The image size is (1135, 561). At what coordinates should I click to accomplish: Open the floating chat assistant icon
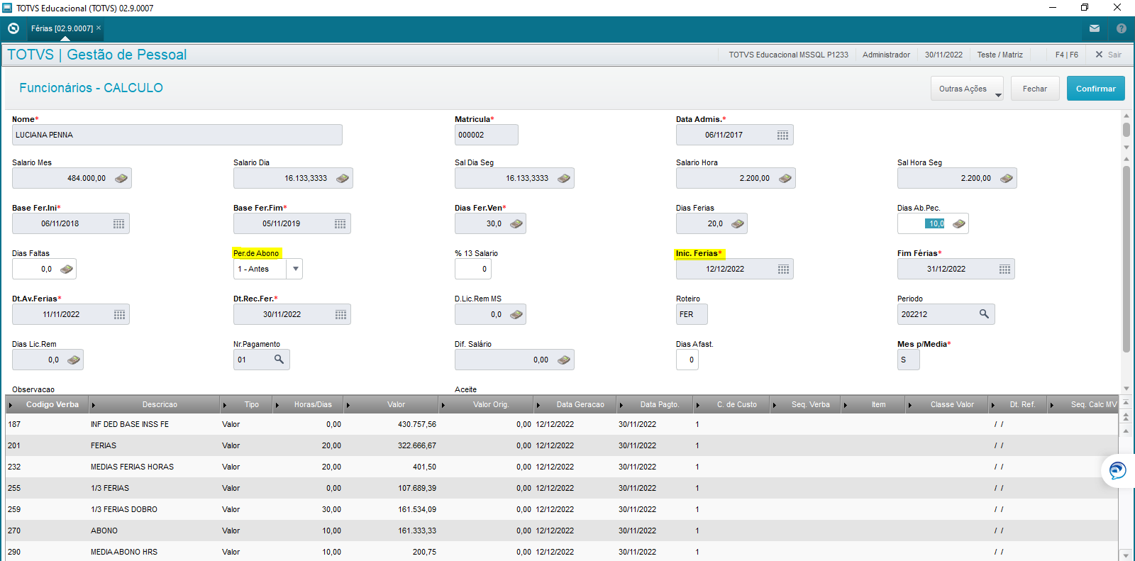(x=1118, y=470)
